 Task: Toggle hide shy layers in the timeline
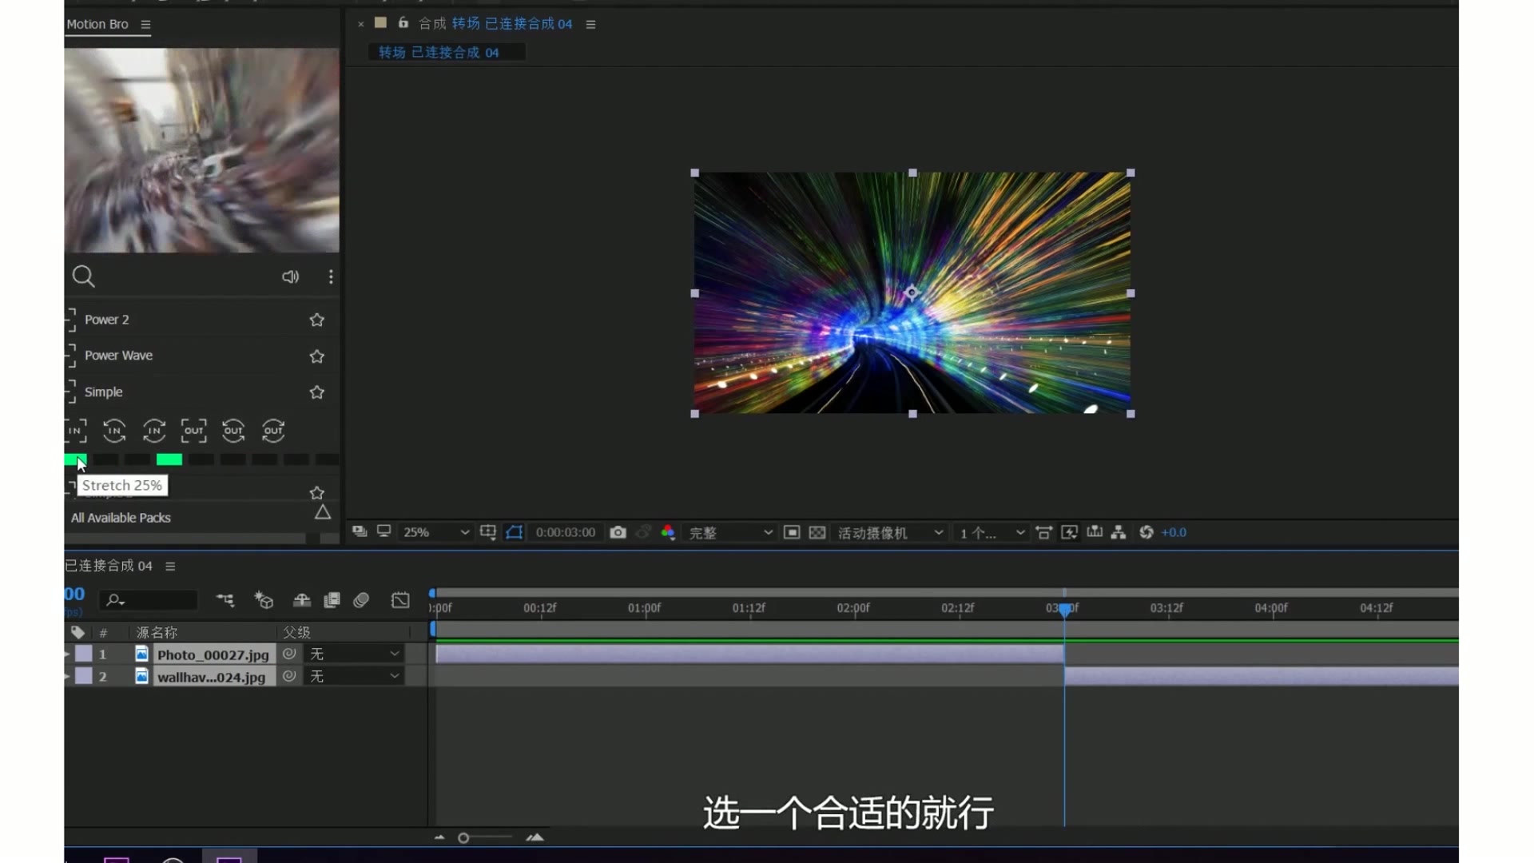pos(302,600)
